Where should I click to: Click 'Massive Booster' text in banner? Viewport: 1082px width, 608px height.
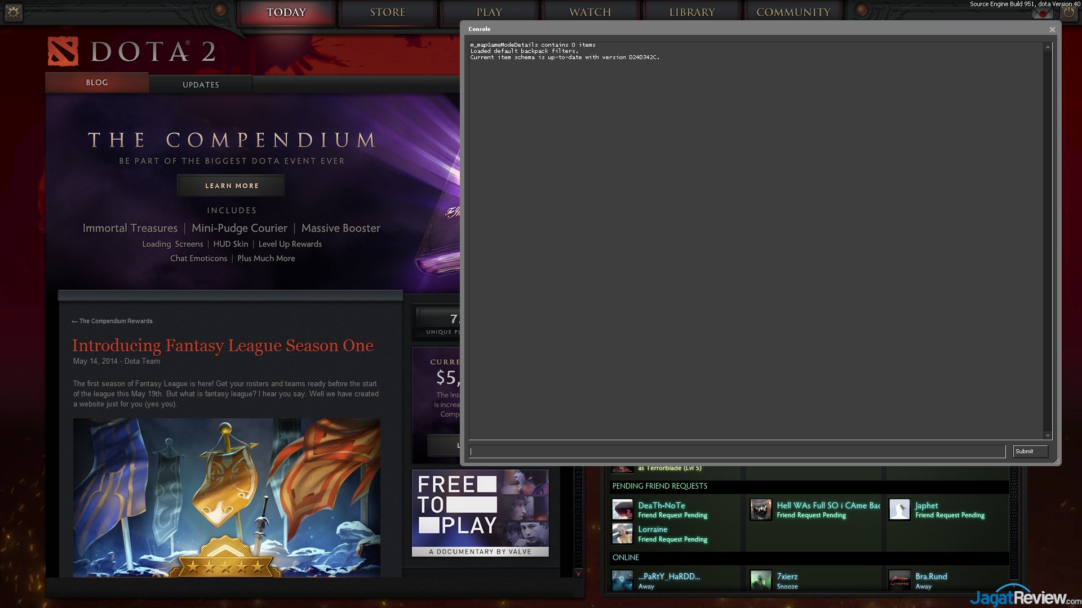[x=341, y=229]
